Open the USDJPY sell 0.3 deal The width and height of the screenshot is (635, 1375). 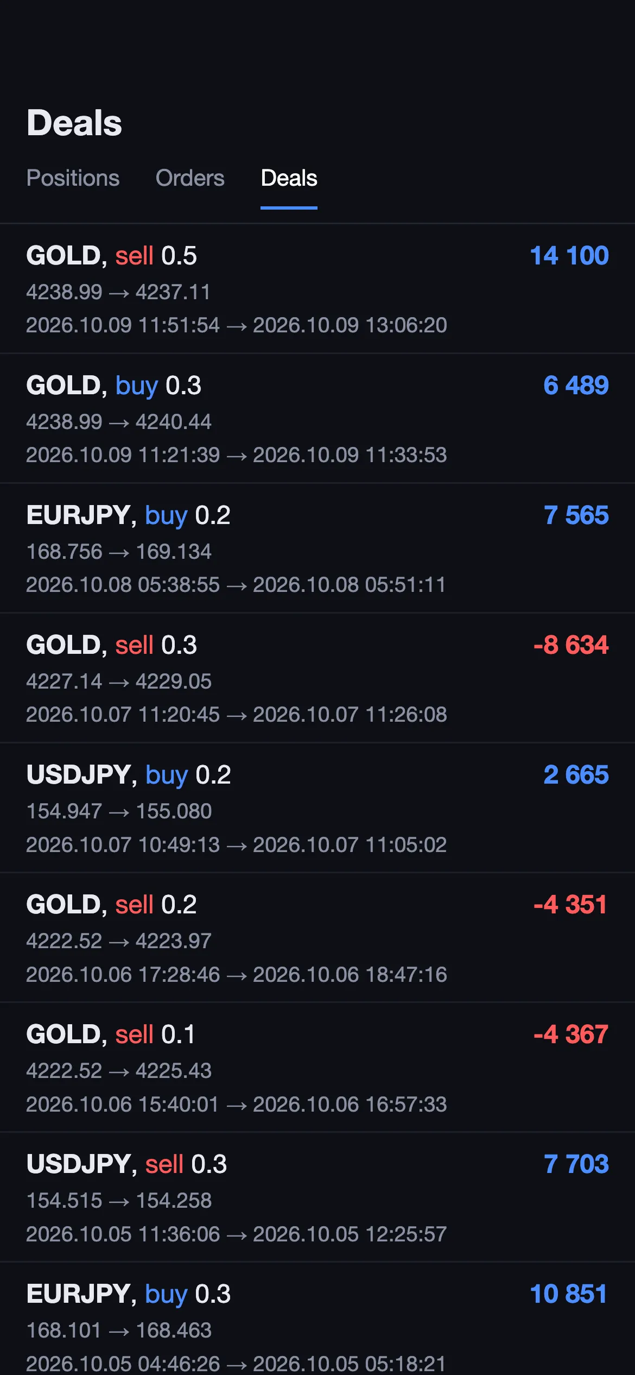coord(317,1197)
